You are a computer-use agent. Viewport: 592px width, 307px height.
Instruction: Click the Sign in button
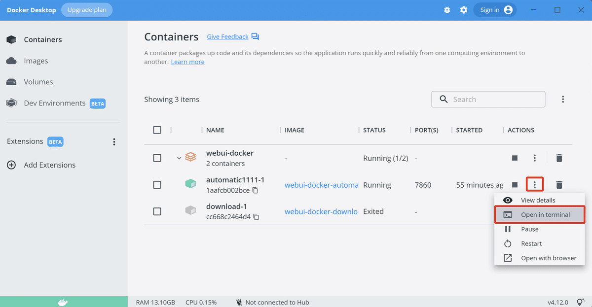[x=495, y=10]
